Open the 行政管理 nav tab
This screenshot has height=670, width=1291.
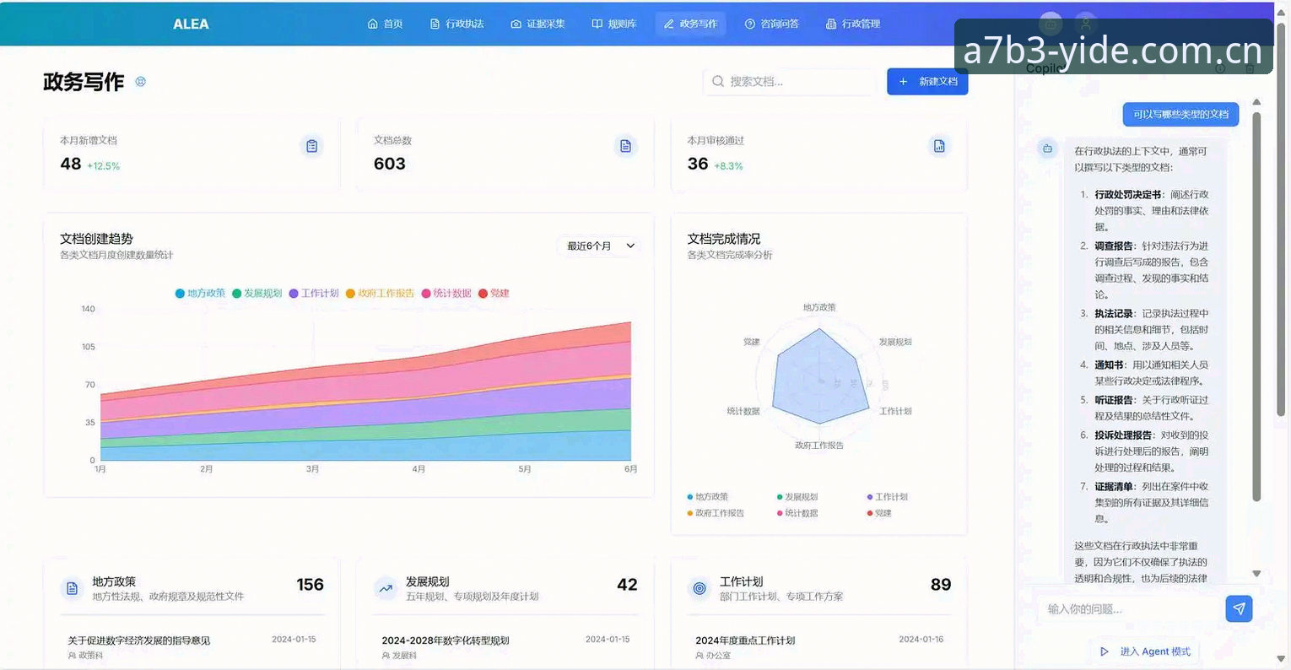[x=853, y=24]
